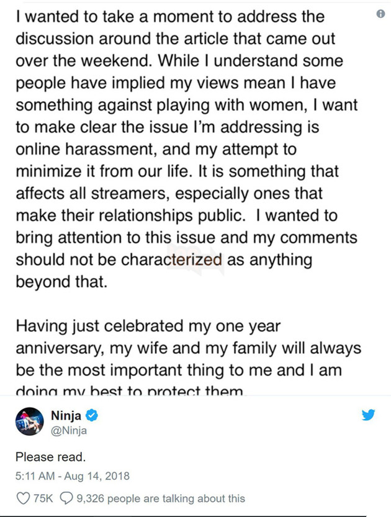391x517 pixels.
Task: Click the faint watermark logo in the statement image
Action: 196,259
